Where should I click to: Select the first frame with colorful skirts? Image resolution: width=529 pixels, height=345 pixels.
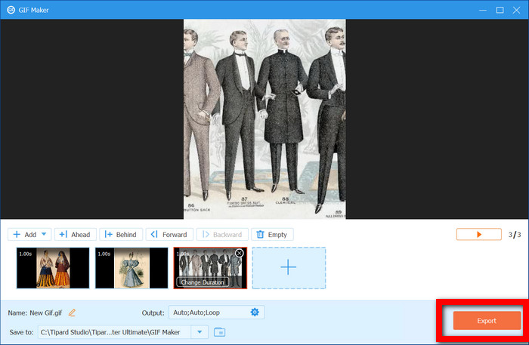pos(53,268)
